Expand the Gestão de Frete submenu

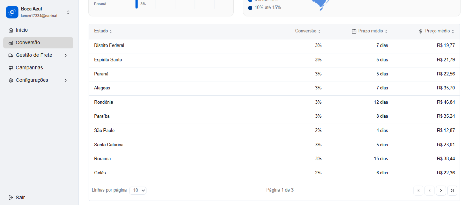coord(66,55)
